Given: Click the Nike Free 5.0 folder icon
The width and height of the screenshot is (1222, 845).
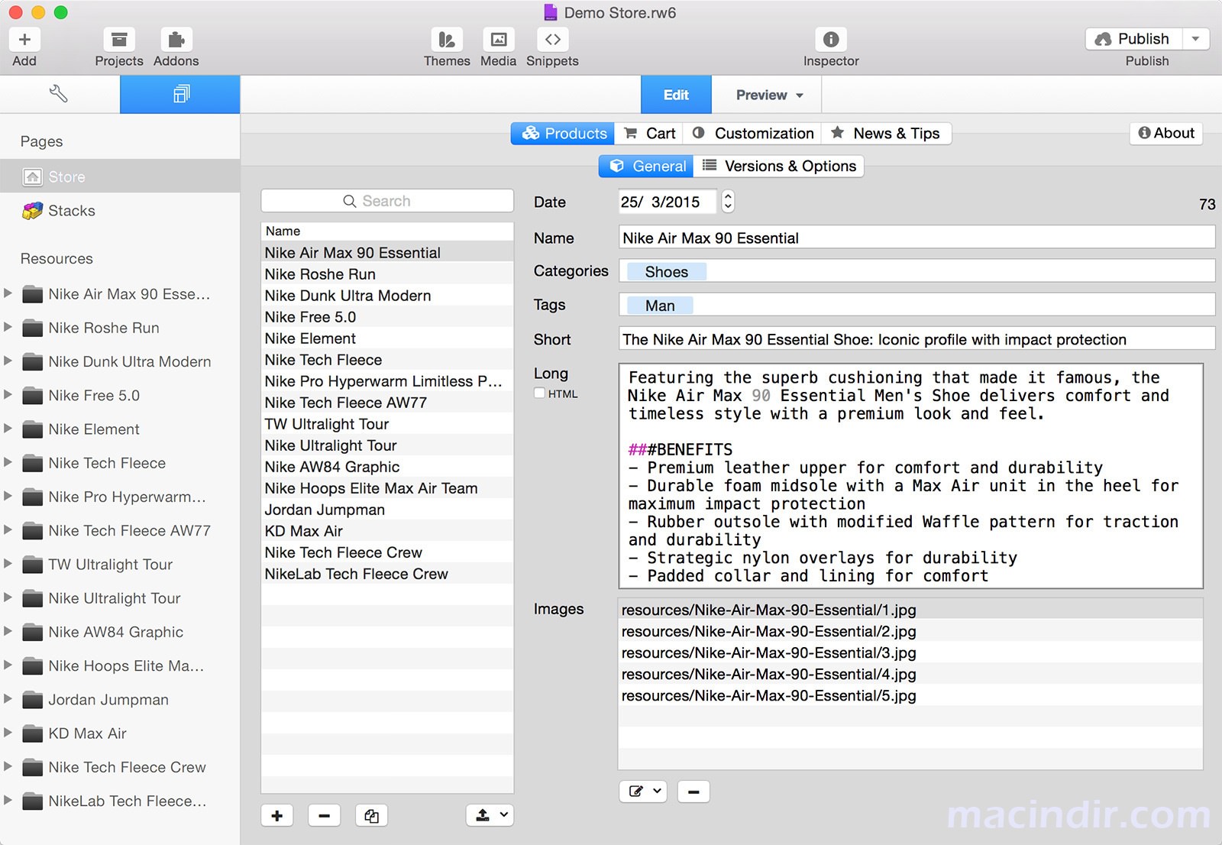Looking at the screenshot, I should 32,396.
